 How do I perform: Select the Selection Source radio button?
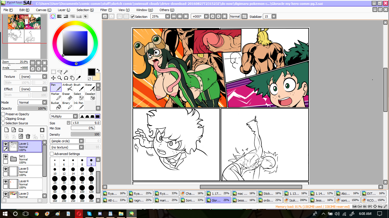click(3, 123)
